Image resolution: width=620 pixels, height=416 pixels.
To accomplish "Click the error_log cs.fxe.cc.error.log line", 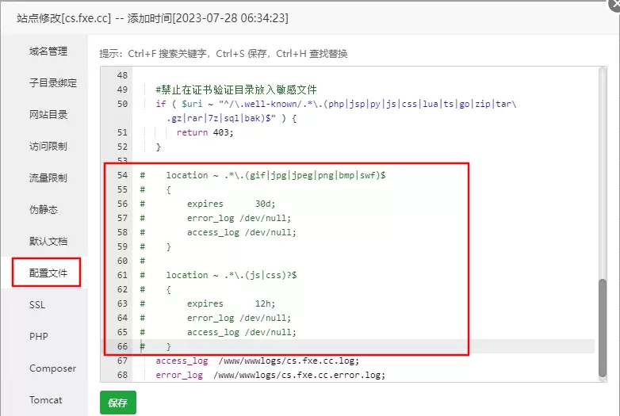I will tap(270, 375).
